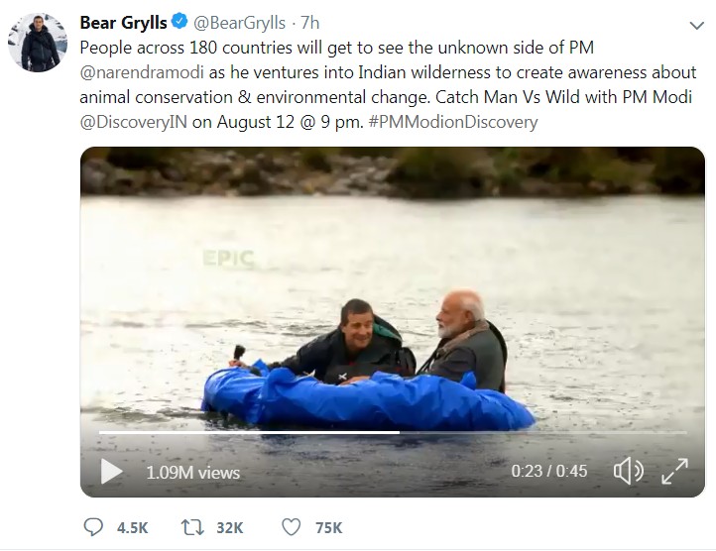This screenshot has width=716, height=551.
Task: Like the tweet with heart icon
Action: [x=291, y=527]
